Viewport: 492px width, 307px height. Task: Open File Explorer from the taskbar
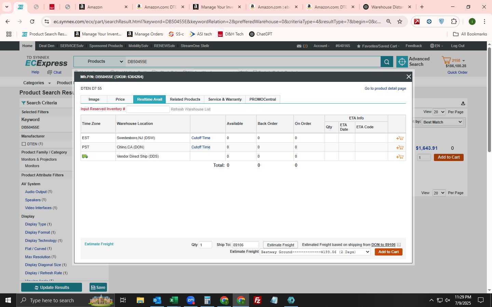click(140, 300)
